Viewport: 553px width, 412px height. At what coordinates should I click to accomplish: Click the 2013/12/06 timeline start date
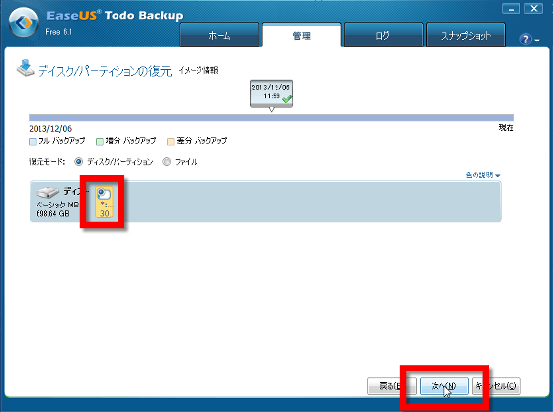(50, 129)
